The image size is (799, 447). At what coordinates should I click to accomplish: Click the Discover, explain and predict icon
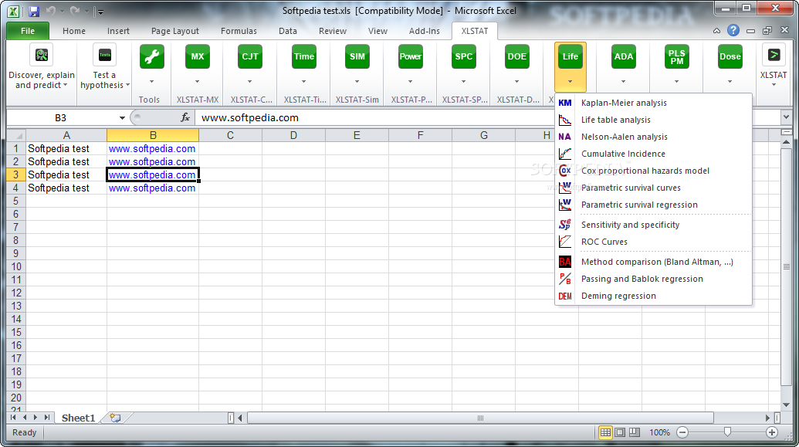tap(42, 56)
